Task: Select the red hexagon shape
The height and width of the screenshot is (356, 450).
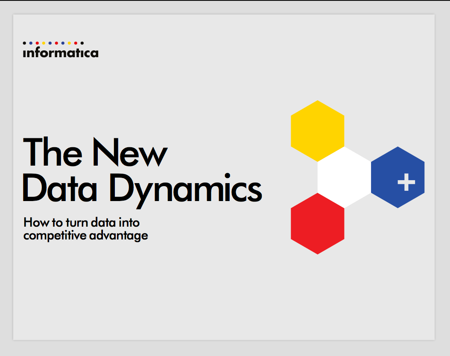Action: tap(317, 224)
